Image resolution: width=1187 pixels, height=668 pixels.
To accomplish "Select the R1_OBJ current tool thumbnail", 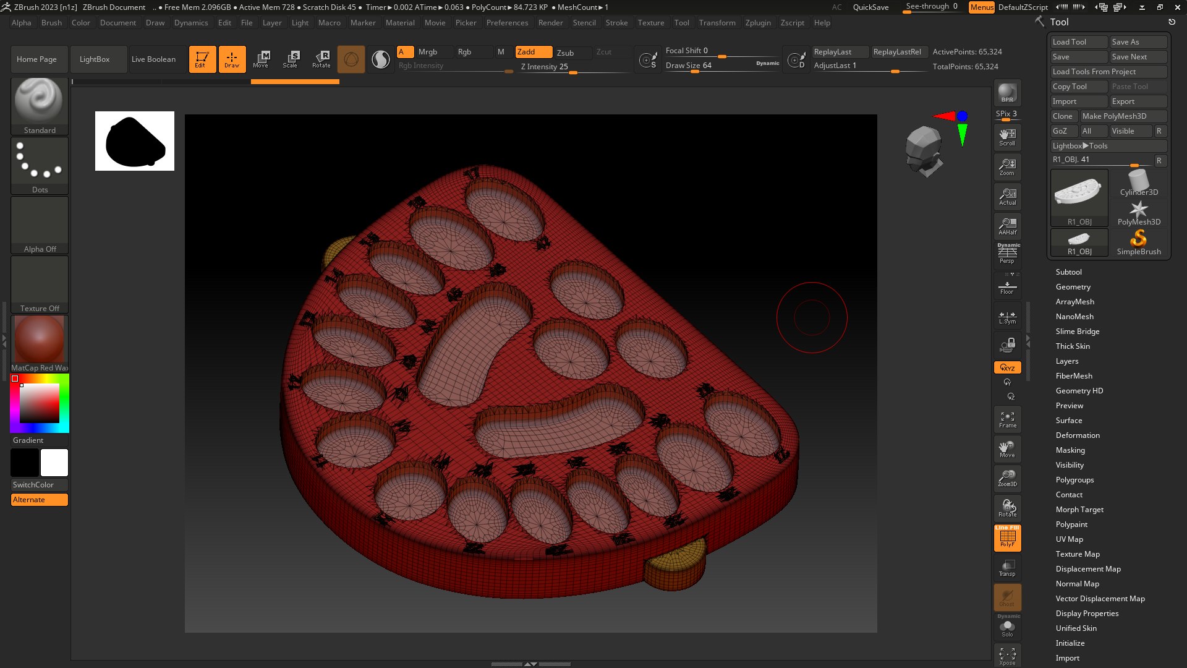I will coord(1079,198).
